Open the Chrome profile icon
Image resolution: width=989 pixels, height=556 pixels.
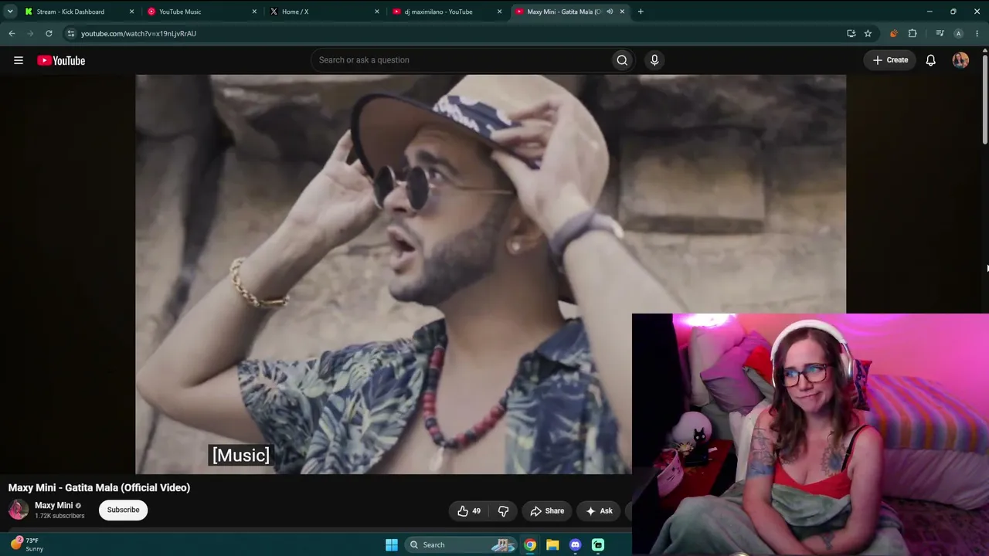tap(958, 33)
